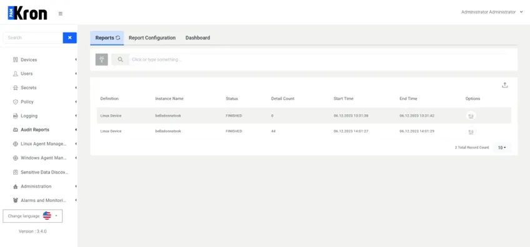Viewport: 530px width, 247px height.
Task: Click the Devices sidebar icon
Action: 15,60
